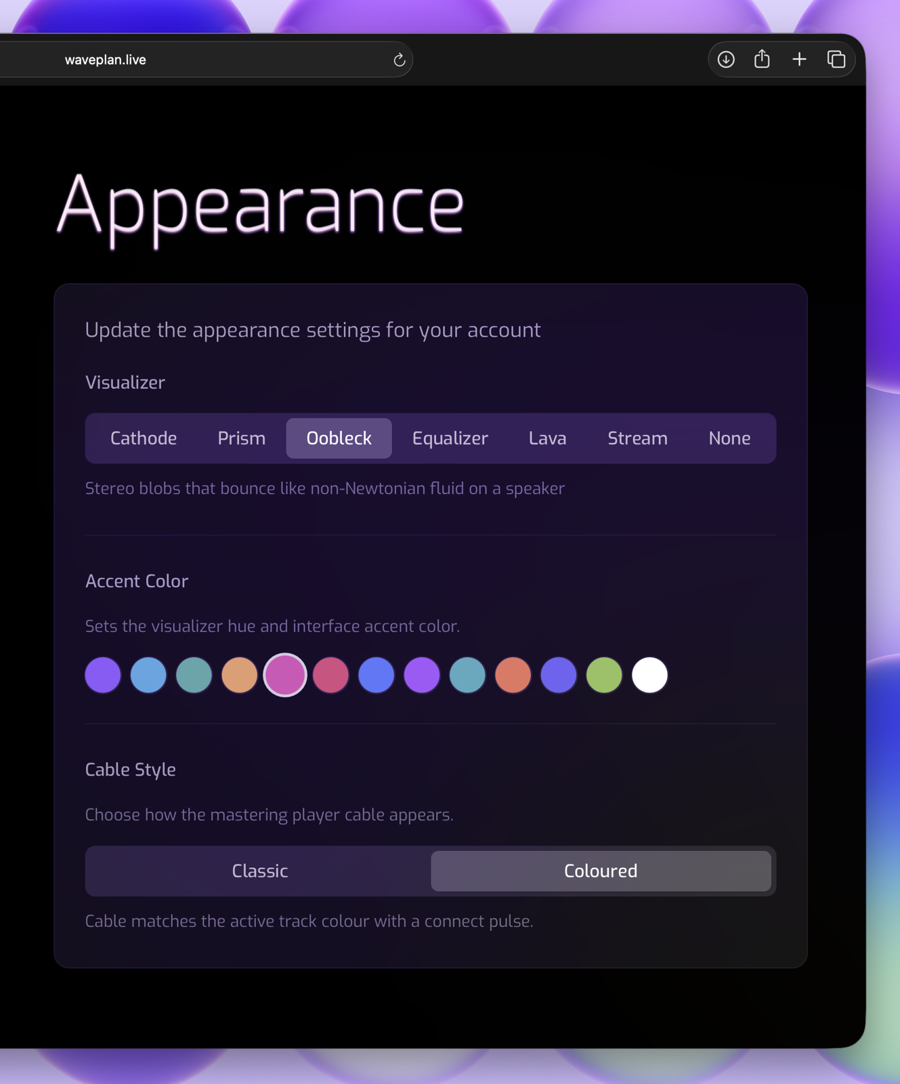The width and height of the screenshot is (900, 1084).
Task: Click the Cable Style section label
Action: coord(131,770)
